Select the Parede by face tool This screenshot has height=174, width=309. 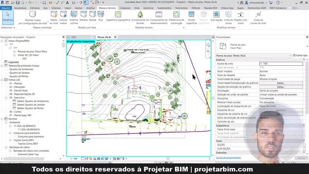coord(92,16)
